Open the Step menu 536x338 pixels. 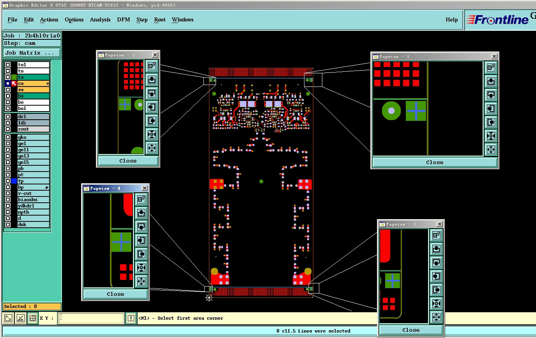tap(142, 19)
